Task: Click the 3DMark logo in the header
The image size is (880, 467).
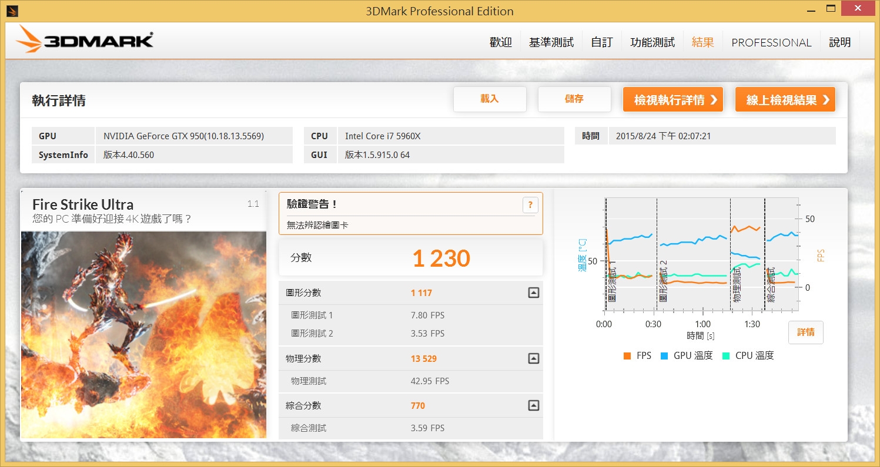Action: point(84,40)
